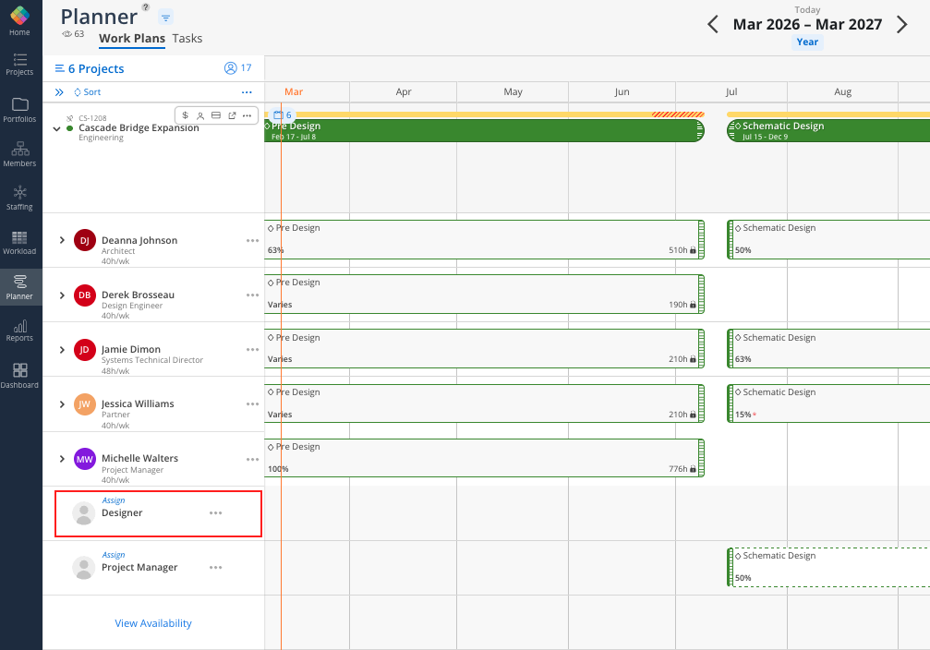This screenshot has height=650, width=930.
Task: Click Deanna Johnson's Pre Design 510h work plan
Action: 484,240
